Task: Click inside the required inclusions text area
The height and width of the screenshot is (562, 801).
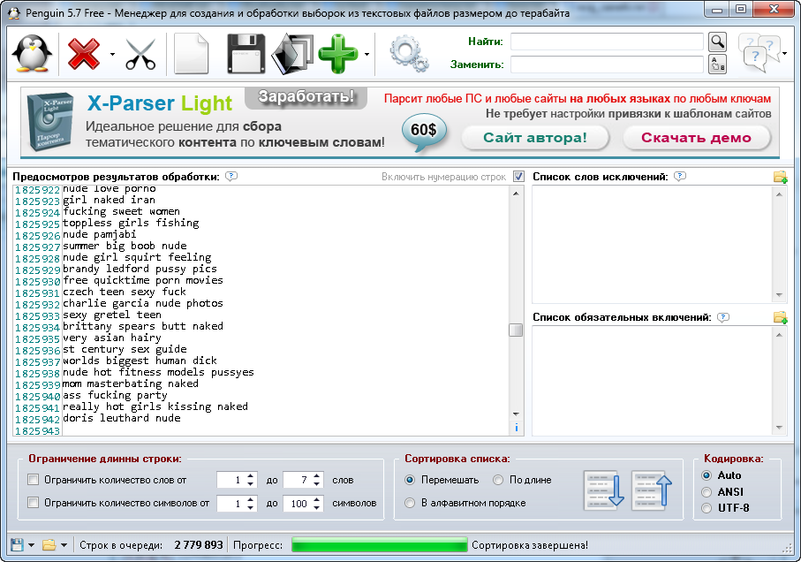Action: click(x=653, y=381)
